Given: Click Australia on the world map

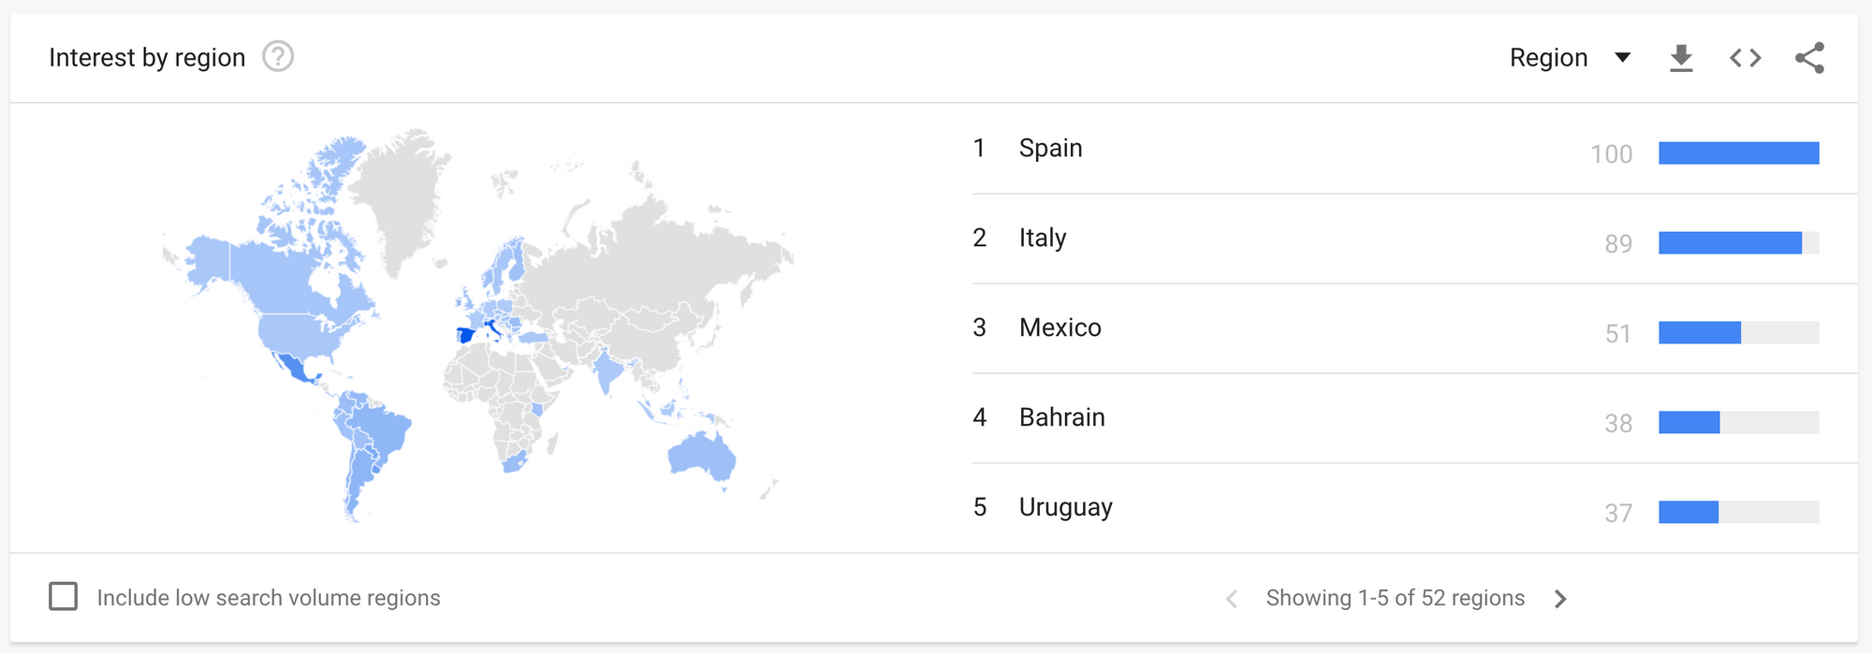Looking at the screenshot, I should pyautogui.click(x=701, y=456).
